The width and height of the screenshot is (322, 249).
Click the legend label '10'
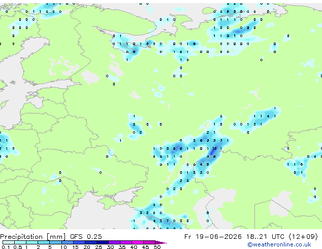pos(63,247)
